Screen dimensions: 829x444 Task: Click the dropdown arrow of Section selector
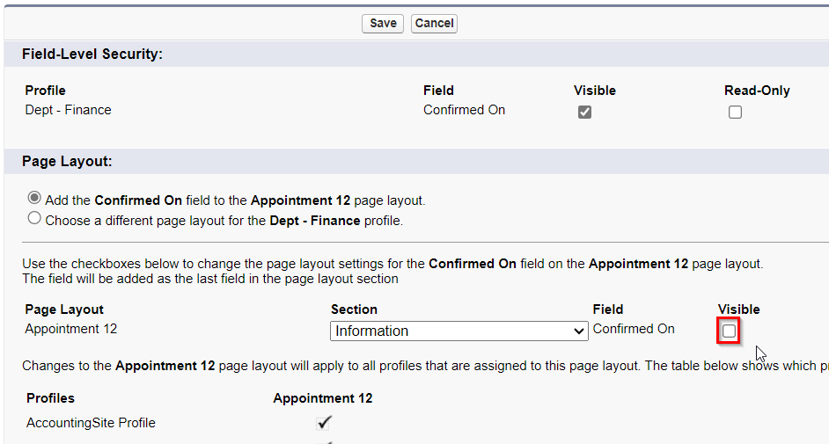pyautogui.click(x=578, y=331)
